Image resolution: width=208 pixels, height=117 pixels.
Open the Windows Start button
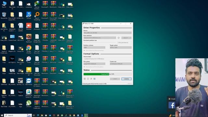point(2,115)
